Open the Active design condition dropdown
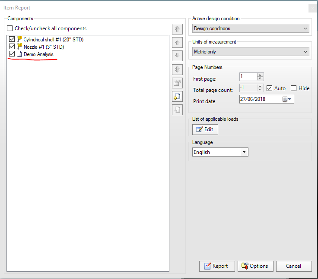 [x=251, y=28]
